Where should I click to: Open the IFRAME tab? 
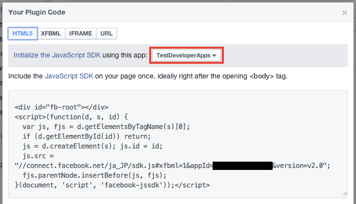(80, 34)
